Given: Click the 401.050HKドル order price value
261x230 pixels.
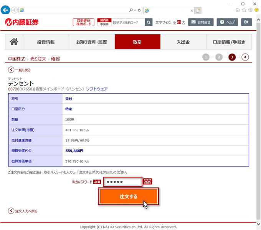Looking at the screenshot, I should click(x=77, y=130).
